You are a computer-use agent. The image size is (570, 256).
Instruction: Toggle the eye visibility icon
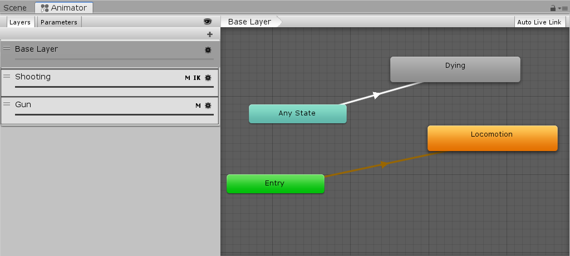click(208, 22)
